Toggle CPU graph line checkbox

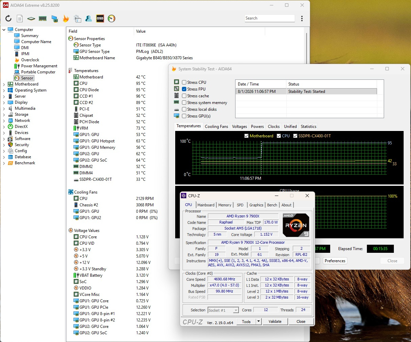pyautogui.click(x=279, y=136)
